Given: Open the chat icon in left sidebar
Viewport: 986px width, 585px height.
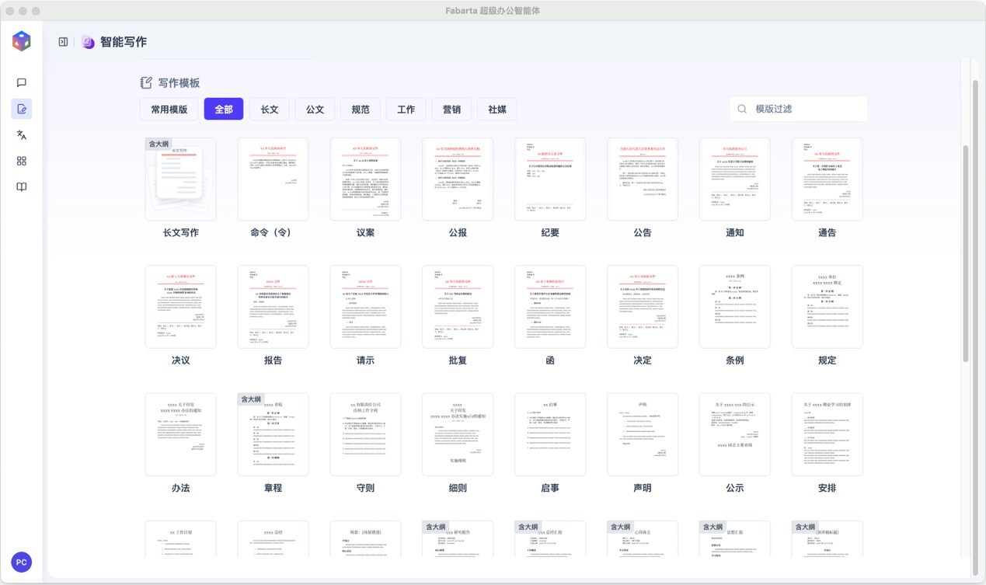Looking at the screenshot, I should [22, 82].
